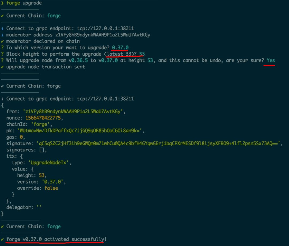
Task: Click the empty signatures array brackets
Action: (42, 150)
